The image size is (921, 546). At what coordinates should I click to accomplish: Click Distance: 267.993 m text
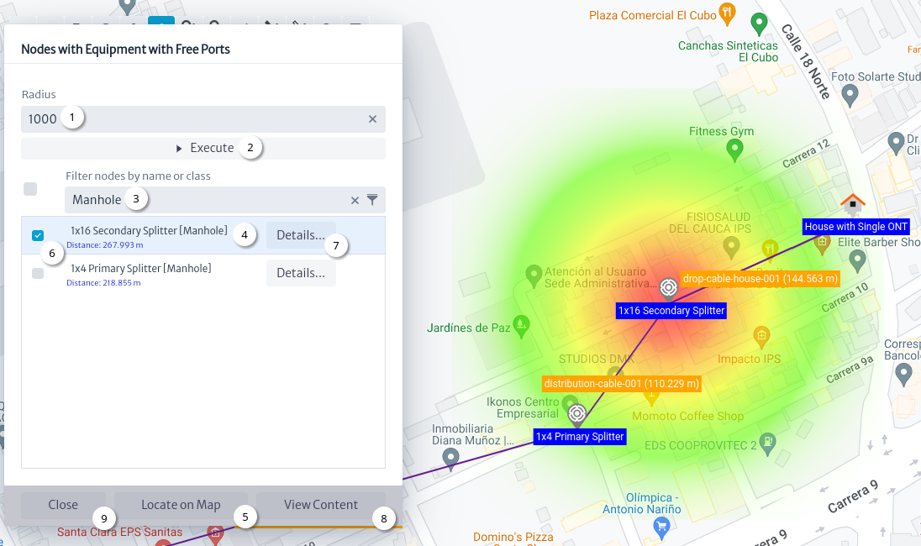point(104,245)
